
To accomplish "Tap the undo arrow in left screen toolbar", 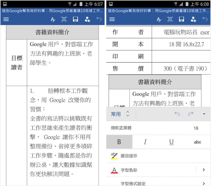I will point(99,19).
